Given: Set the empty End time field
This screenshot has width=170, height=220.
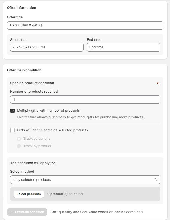Looking at the screenshot, I should click(123, 47).
